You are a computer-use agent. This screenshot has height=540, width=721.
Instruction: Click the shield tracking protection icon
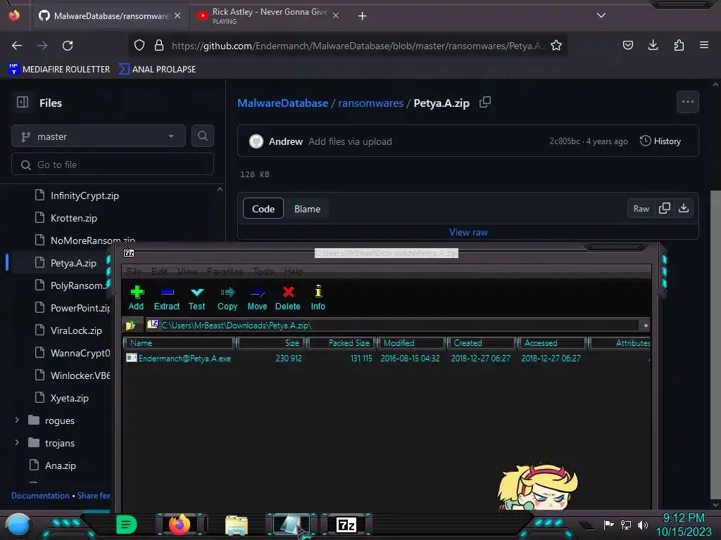click(x=139, y=45)
